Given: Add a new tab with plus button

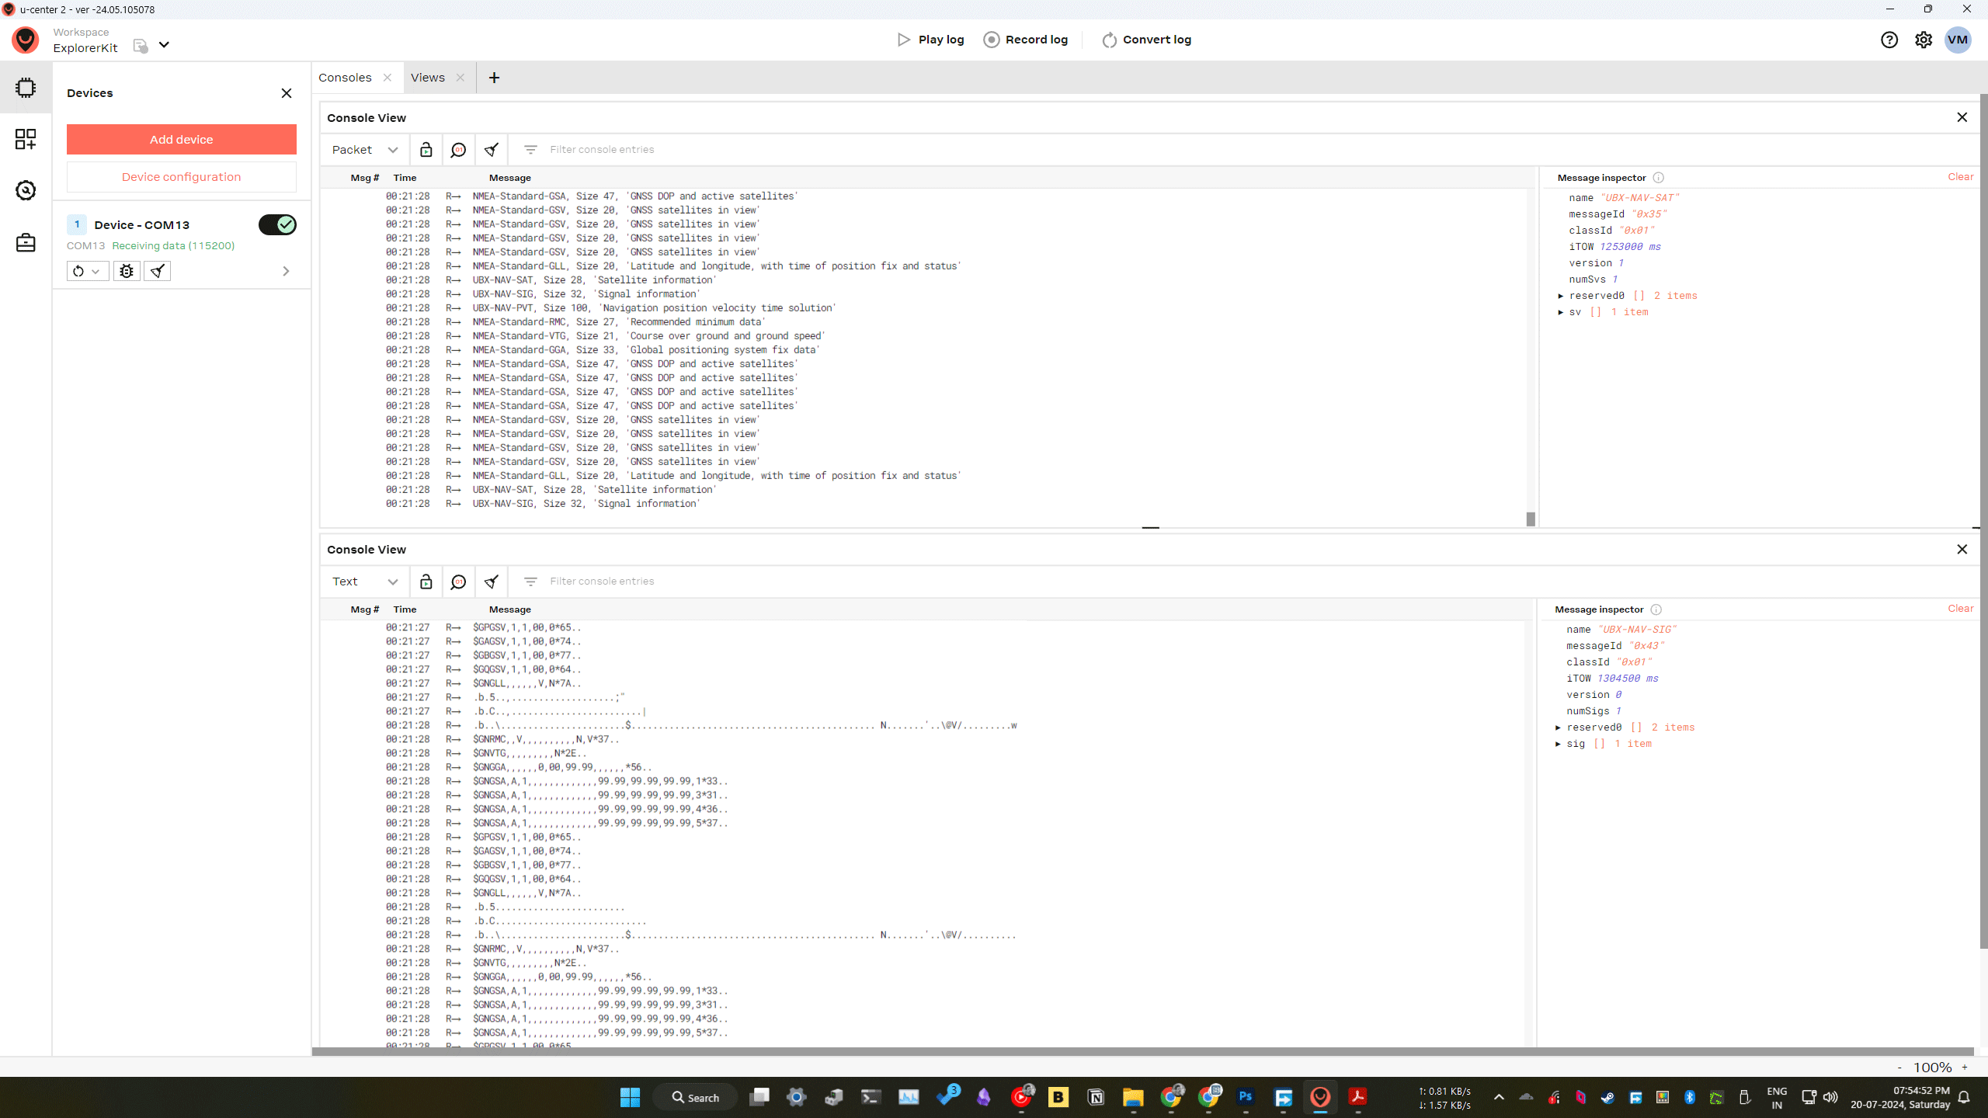Looking at the screenshot, I should coord(494,78).
